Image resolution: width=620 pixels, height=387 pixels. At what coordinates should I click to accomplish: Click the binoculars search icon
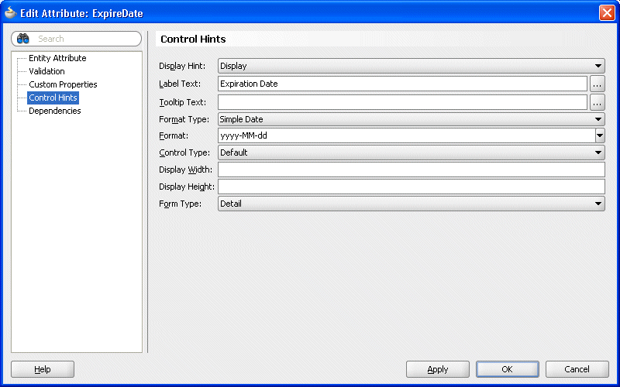(x=23, y=39)
